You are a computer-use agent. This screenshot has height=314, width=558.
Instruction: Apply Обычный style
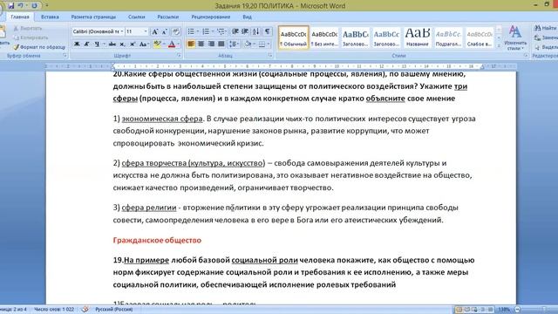pos(294,38)
